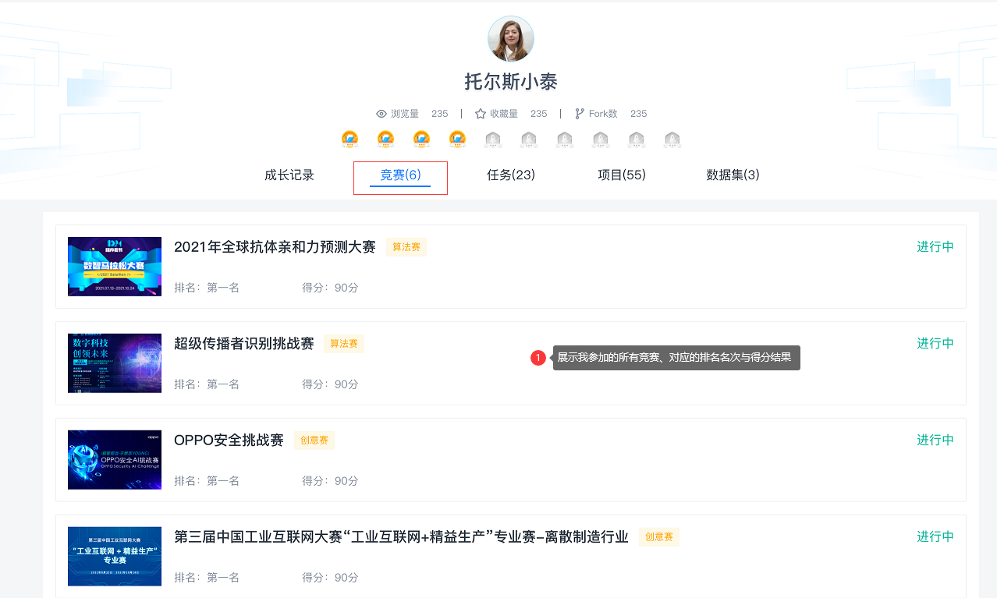Go to the 项目(55) tab

(x=622, y=175)
